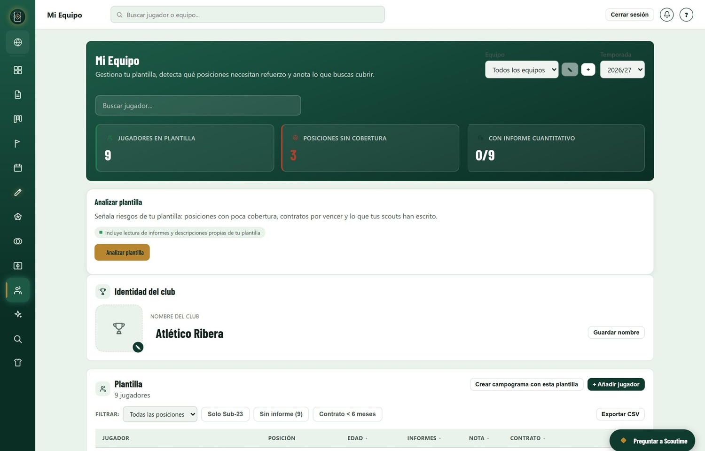The width and height of the screenshot is (705, 451).
Task: Sort table by CONTRATO column
Action: [528, 438]
